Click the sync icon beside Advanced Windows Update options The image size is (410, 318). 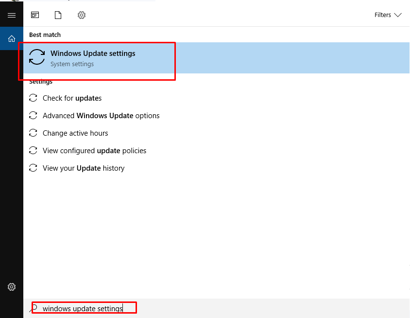tap(33, 115)
